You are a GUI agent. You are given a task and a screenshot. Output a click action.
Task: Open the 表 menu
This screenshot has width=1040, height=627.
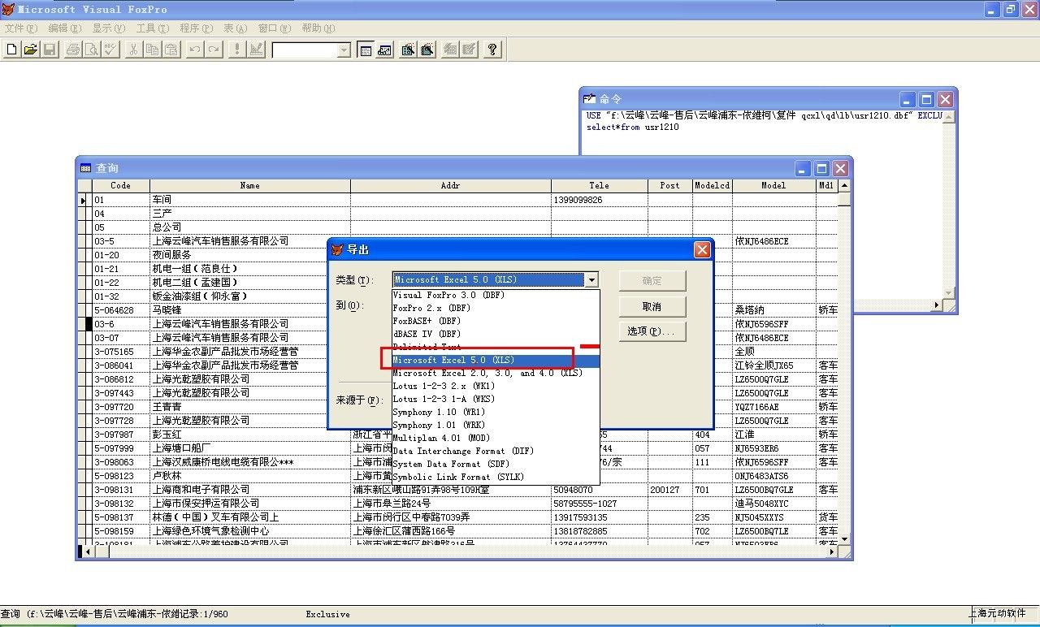(x=236, y=28)
